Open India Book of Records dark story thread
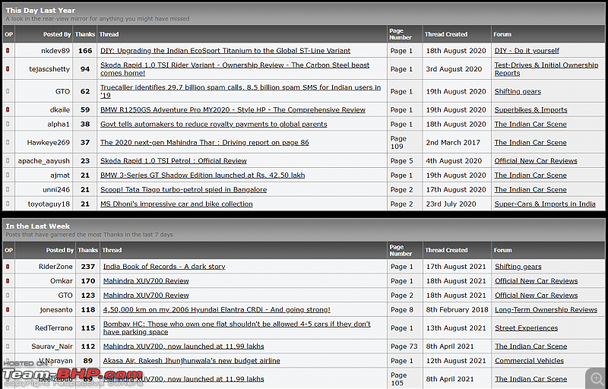This screenshot has width=608, height=389. point(164,267)
